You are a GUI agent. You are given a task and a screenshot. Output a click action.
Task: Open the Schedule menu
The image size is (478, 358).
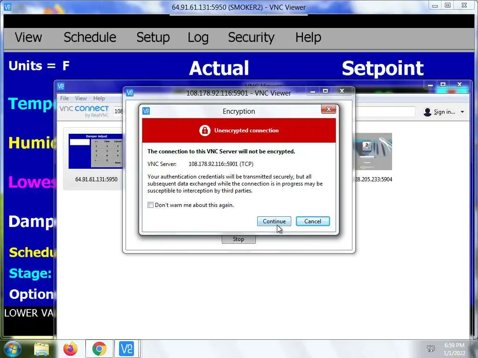click(90, 37)
